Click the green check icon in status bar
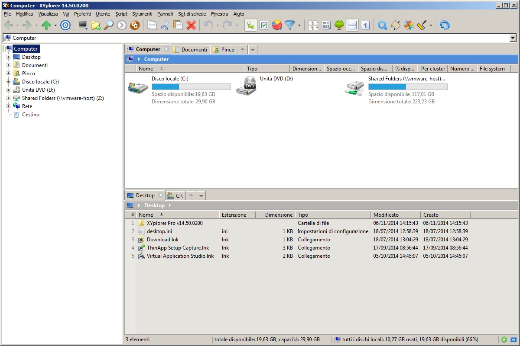The image size is (520, 346). [x=504, y=340]
